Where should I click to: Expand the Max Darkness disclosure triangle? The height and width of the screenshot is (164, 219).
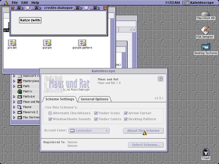pyautogui.click(x=14, y=118)
